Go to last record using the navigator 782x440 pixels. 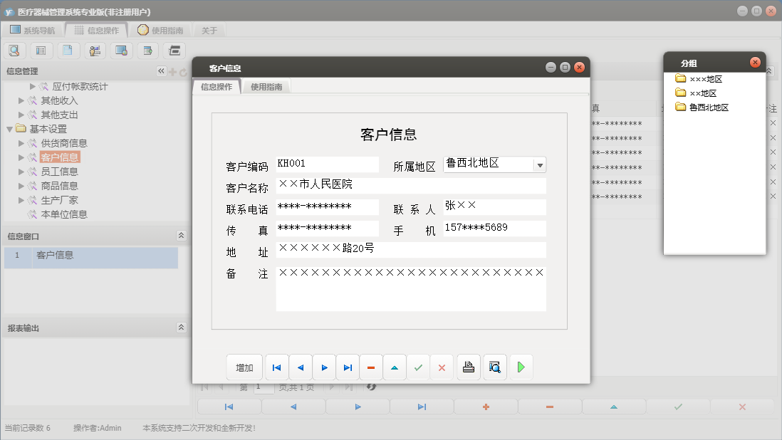coord(348,367)
